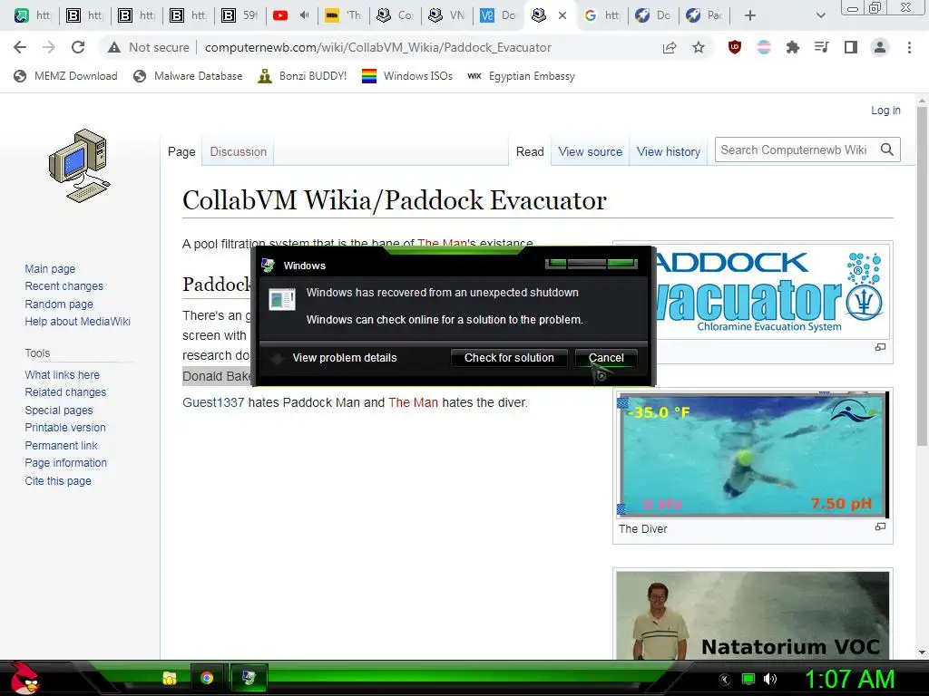The height and width of the screenshot is (696, 929).
Task: Open the volume speaker tray icon
Action: pos(770,679)
